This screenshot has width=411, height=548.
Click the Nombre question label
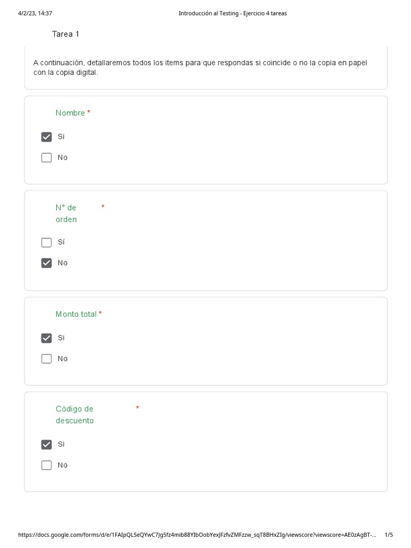[x=70, y=113]
